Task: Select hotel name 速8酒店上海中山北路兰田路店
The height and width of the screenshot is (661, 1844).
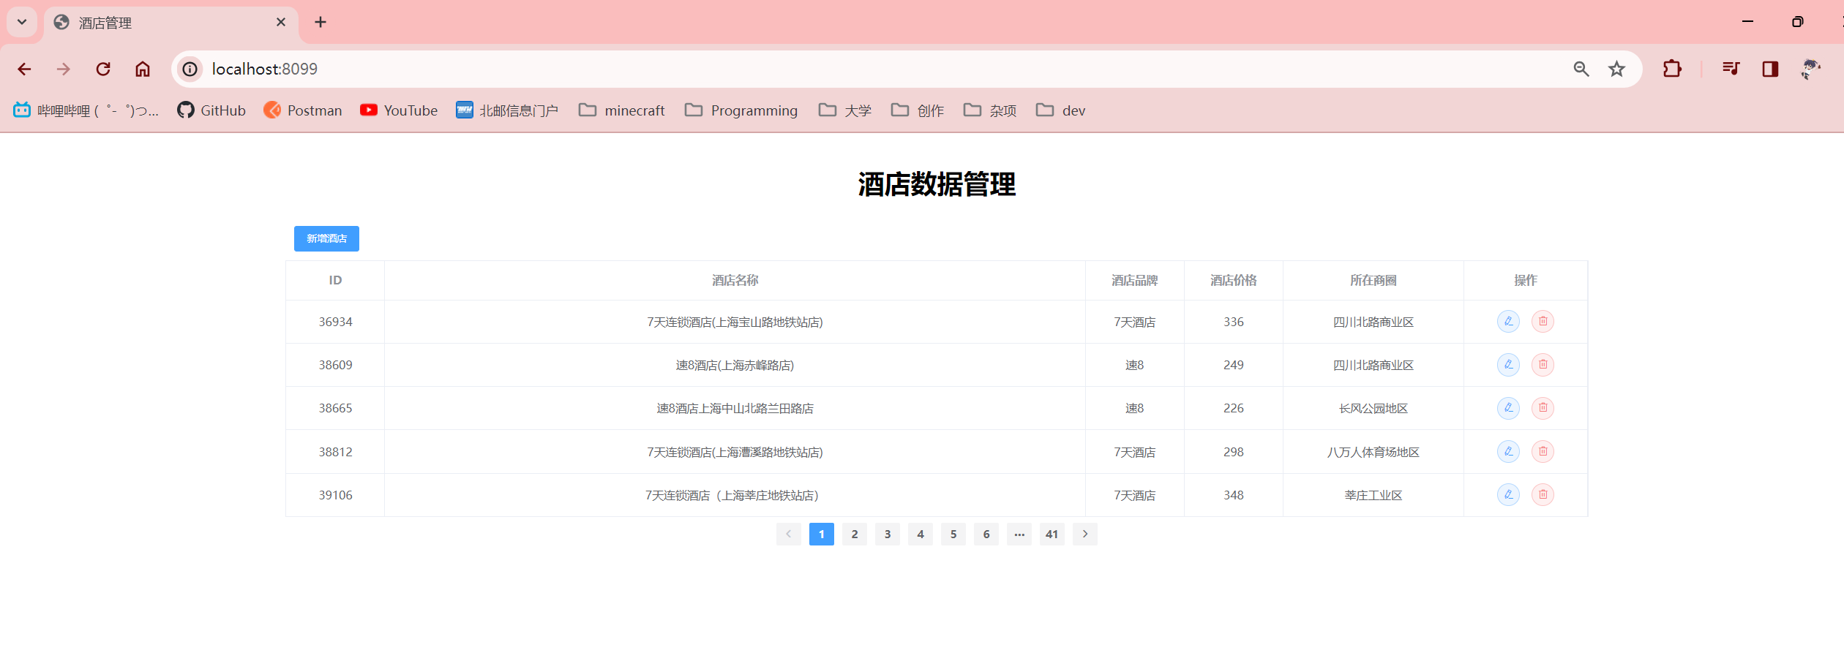Action: tap(735, 409)
